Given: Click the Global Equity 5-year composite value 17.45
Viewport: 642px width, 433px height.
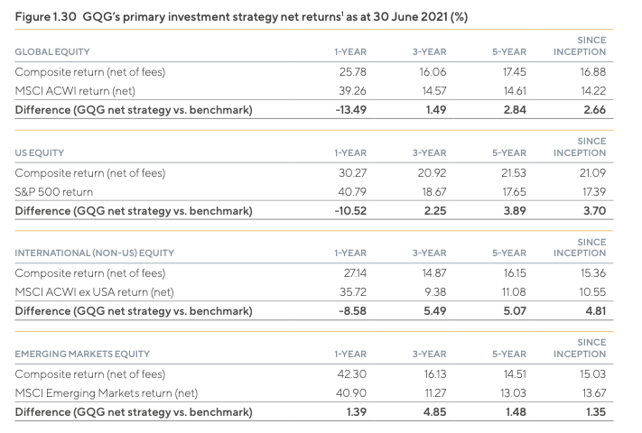Looking at the screenshot, I should coord(514,71).
